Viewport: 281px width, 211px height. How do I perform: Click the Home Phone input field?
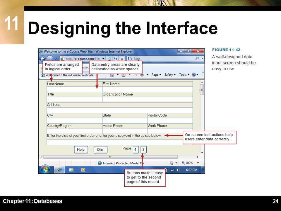click(125, 131)
